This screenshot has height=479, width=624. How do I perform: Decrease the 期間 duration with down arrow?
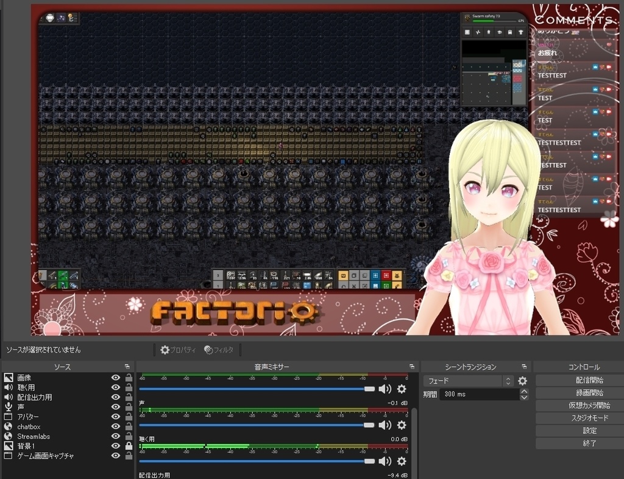pyautogui.click(x=524, y=397)
